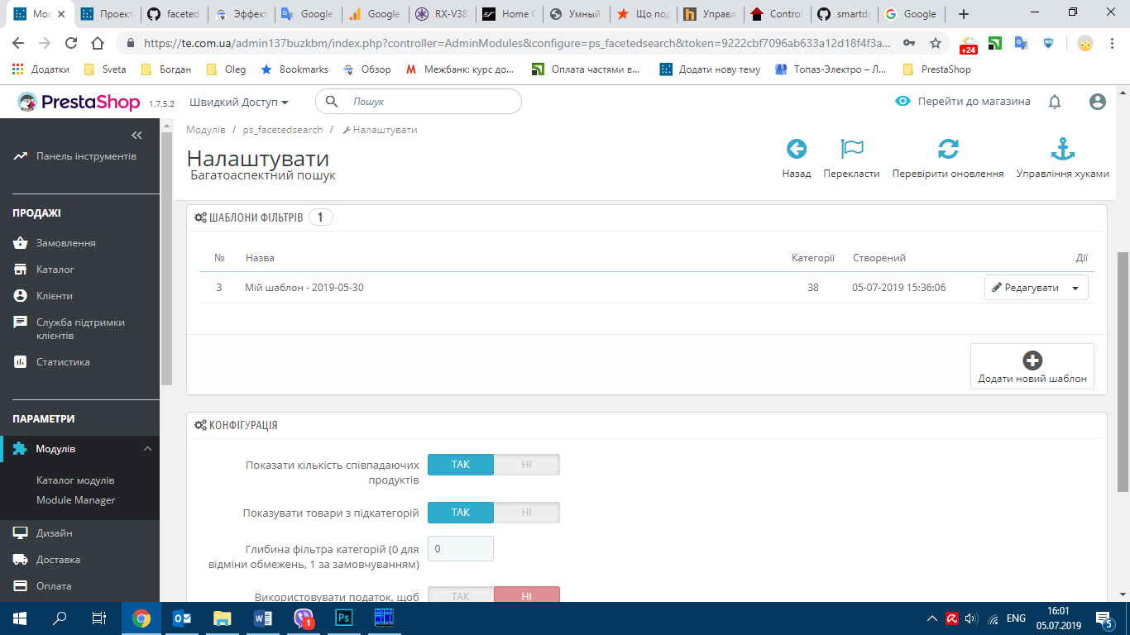Set Використовувати податок to НІ
The width and height of the screenshot is (1130, 635).
click(x=527, y=594)
